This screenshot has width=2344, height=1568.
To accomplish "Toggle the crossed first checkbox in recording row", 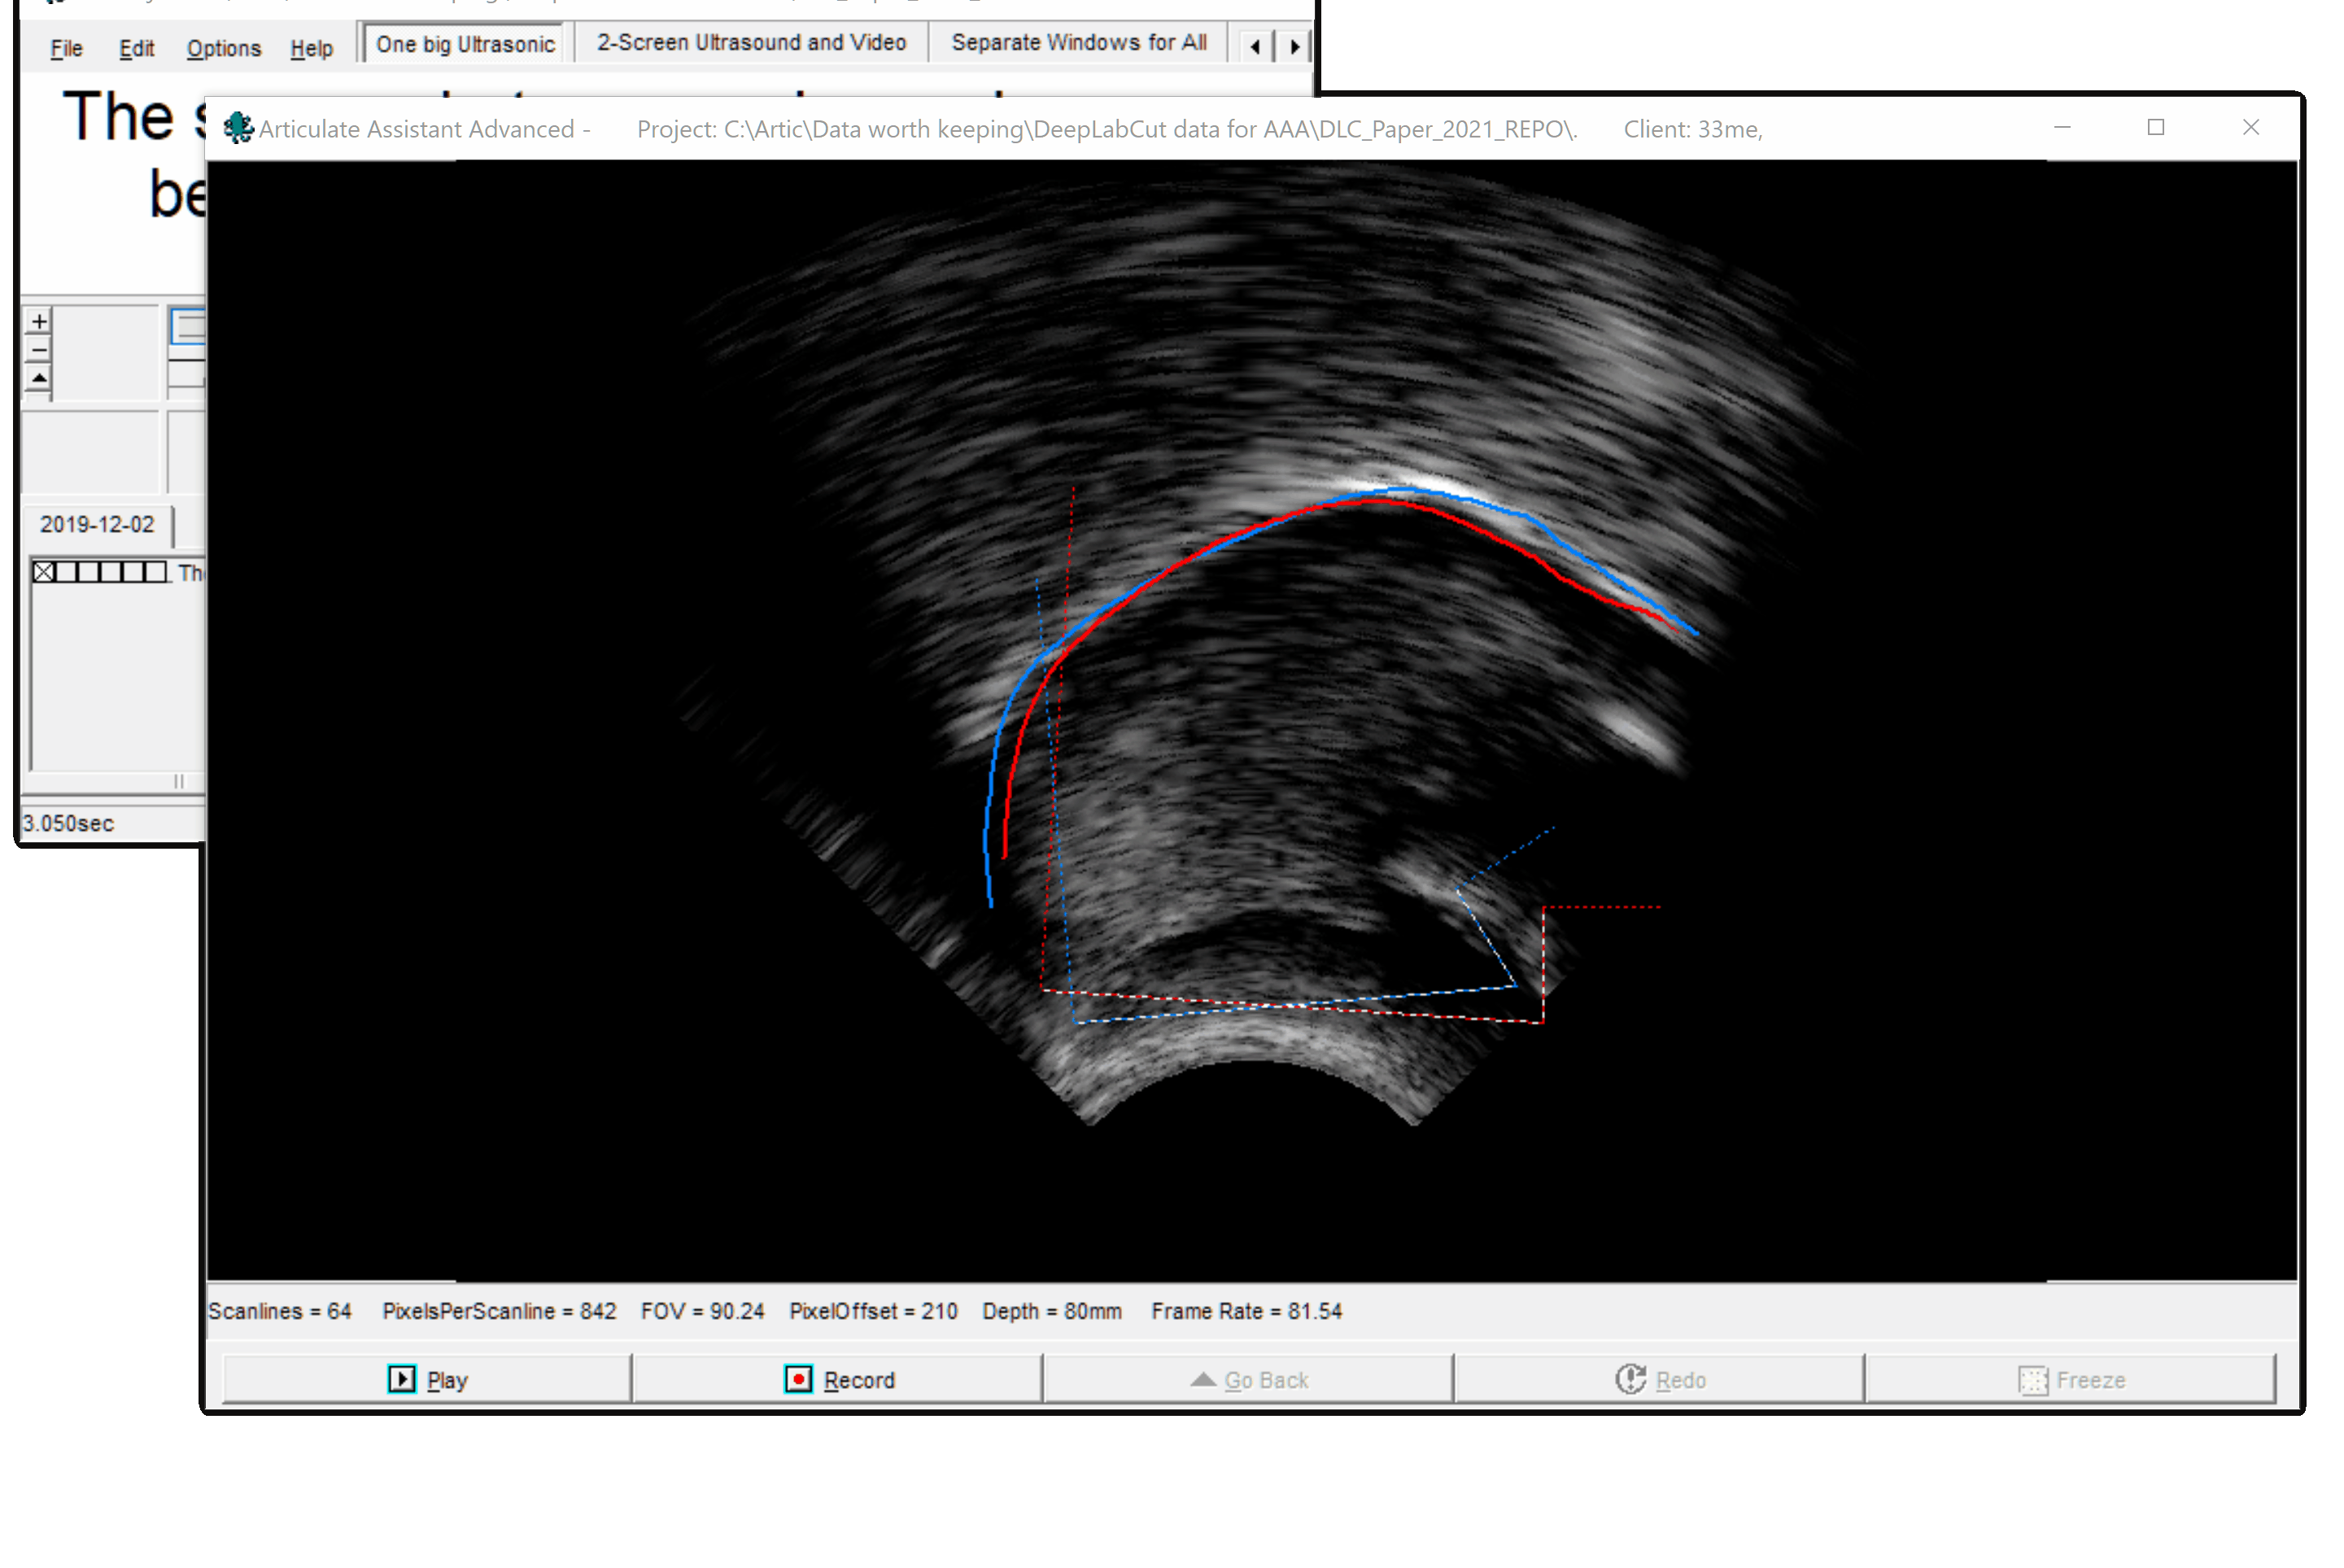I will (x=43, y=572).
